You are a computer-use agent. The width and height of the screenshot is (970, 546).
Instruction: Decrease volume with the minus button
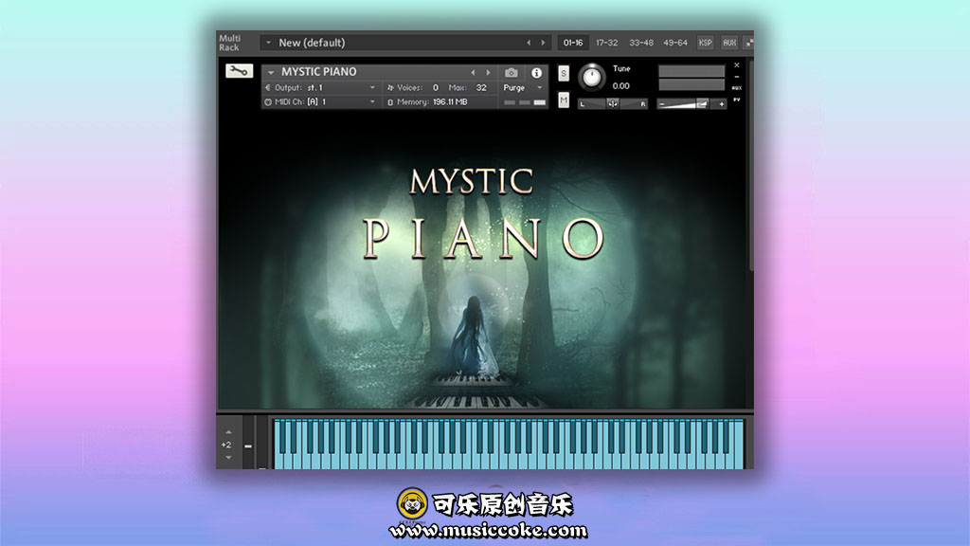[662, 104]
